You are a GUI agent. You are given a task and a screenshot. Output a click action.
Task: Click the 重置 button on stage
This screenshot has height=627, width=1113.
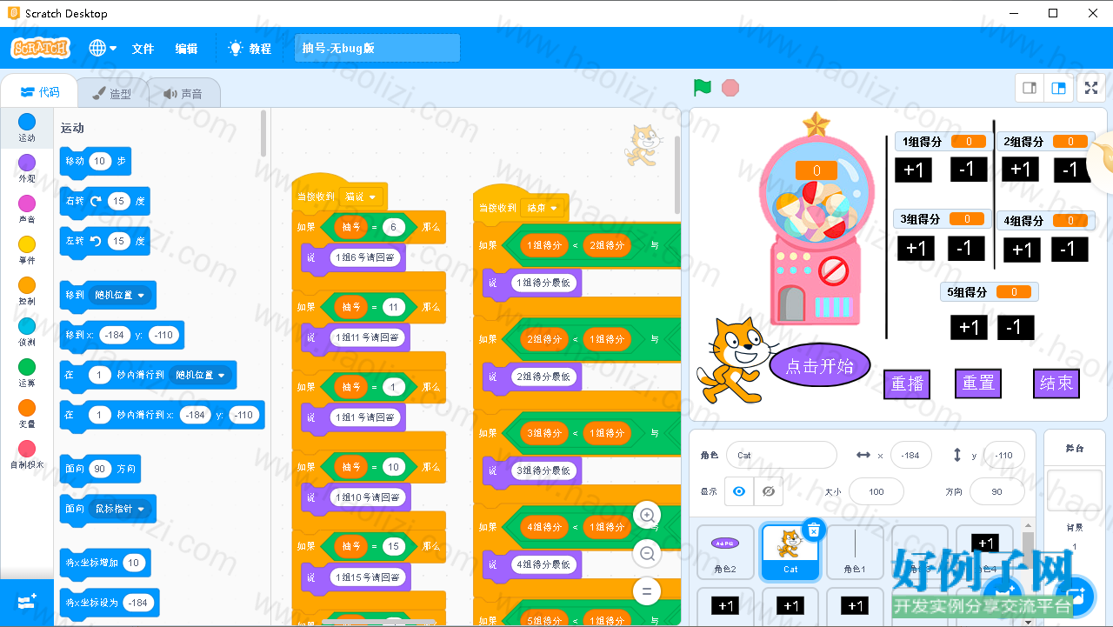tap(978, 384)
